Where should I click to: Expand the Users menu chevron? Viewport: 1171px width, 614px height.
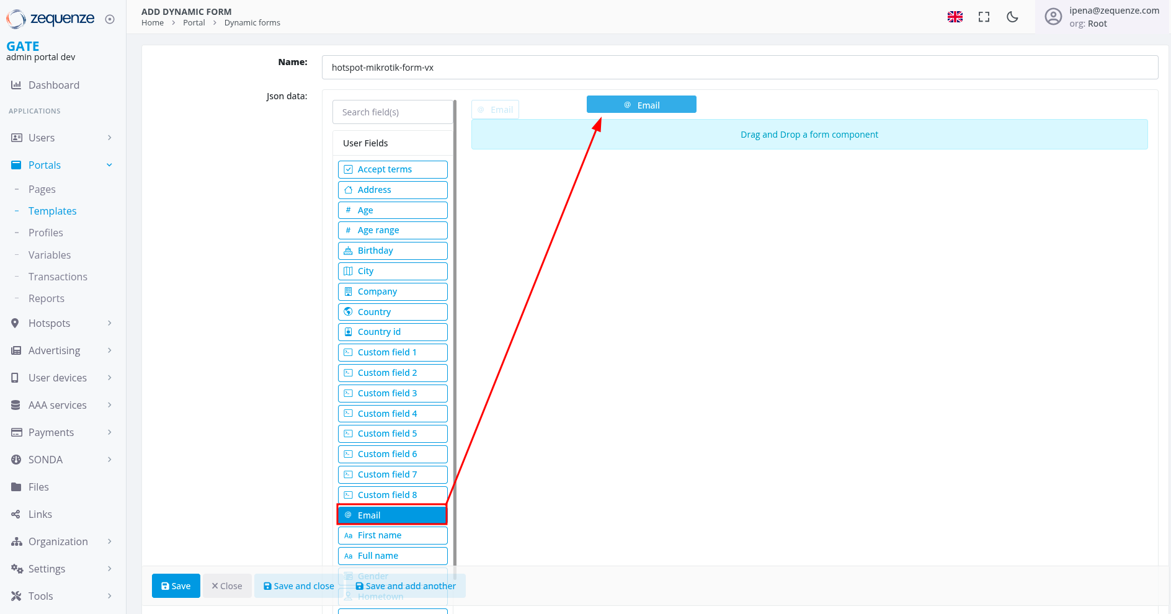[110, 138]
